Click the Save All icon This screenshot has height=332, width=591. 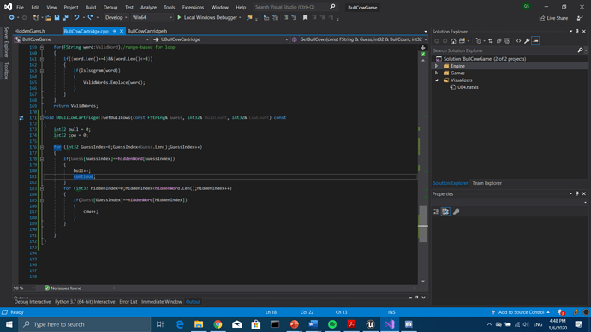(x=65, y=18)
